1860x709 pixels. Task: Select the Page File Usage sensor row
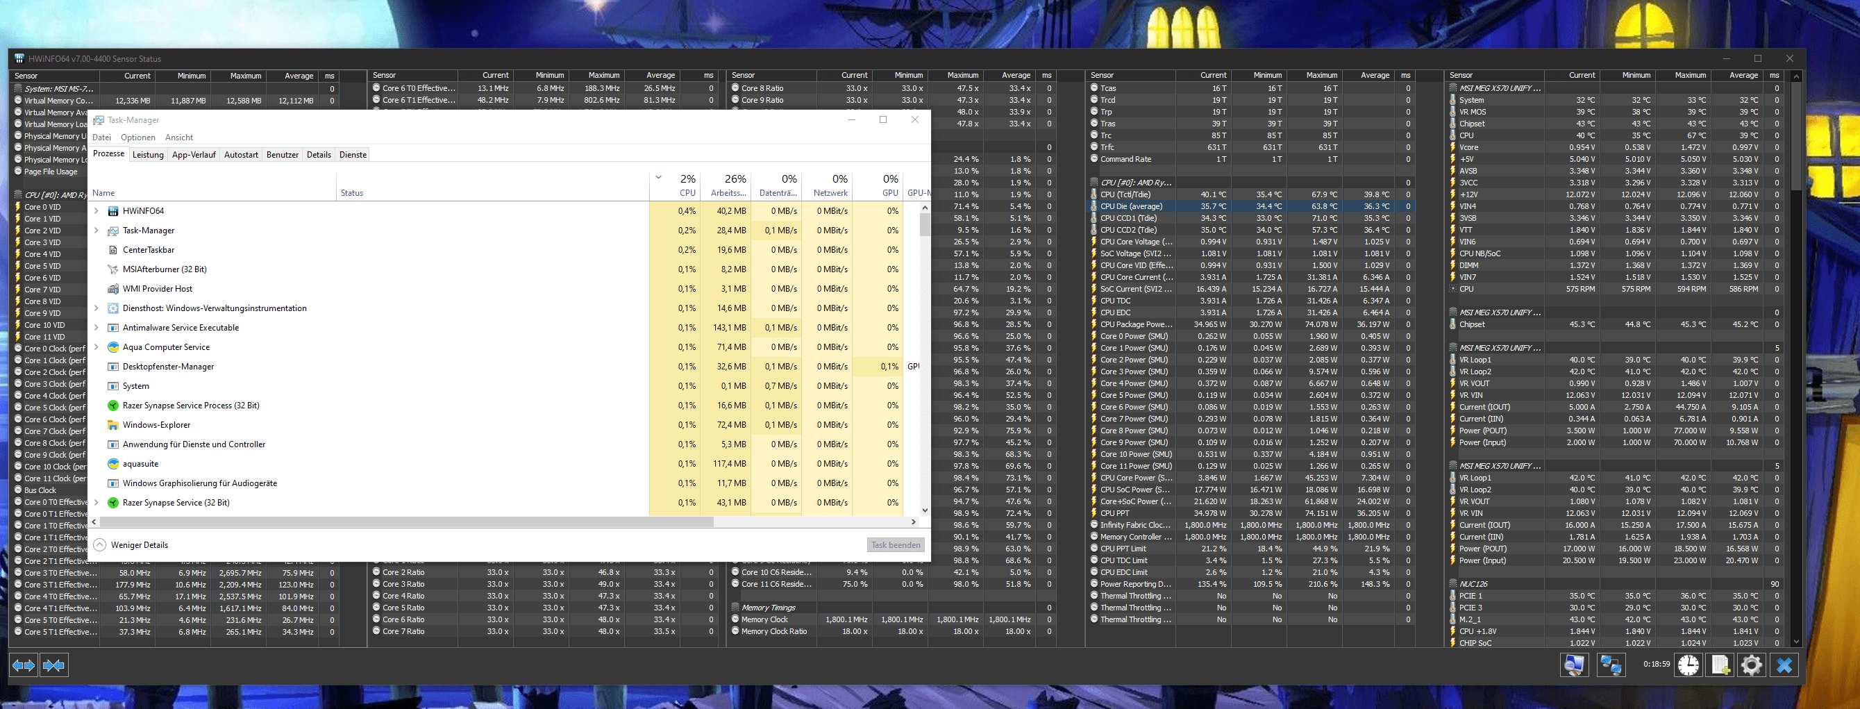point(51,172)
